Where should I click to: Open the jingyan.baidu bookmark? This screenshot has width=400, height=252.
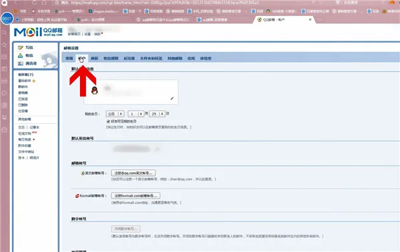103,11
